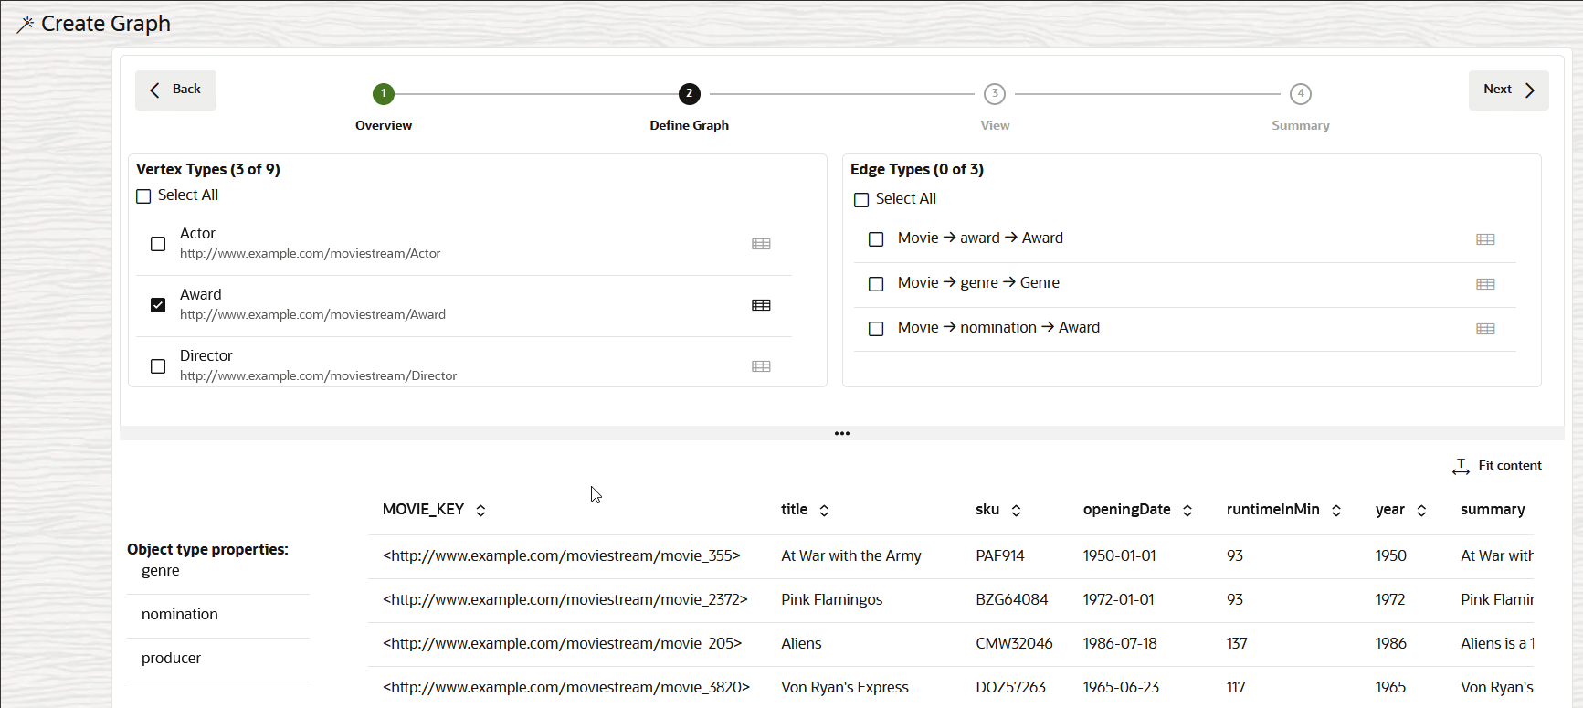Click the Actor URL text
The height and width of the screenshot is (708, 1583).
pos(310,254)
